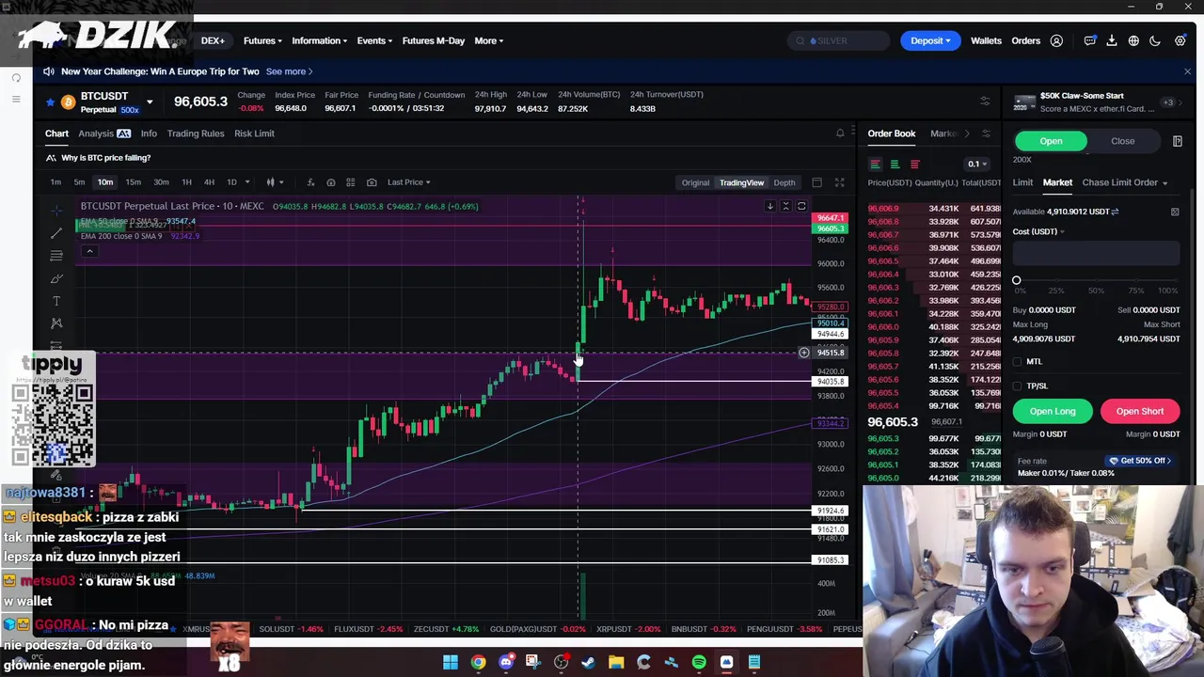Open Cost (USDT) unit dropdown
Screen dimensions: 1204x677
click(x=1038, y=231)
